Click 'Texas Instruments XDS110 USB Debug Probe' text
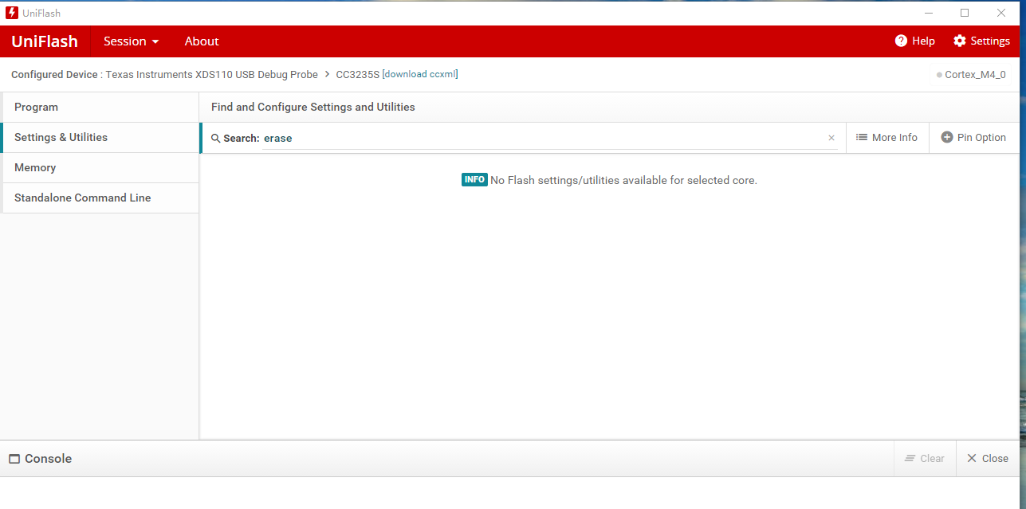The height and width of the screenshot is (509, 1026). [212, 75]
